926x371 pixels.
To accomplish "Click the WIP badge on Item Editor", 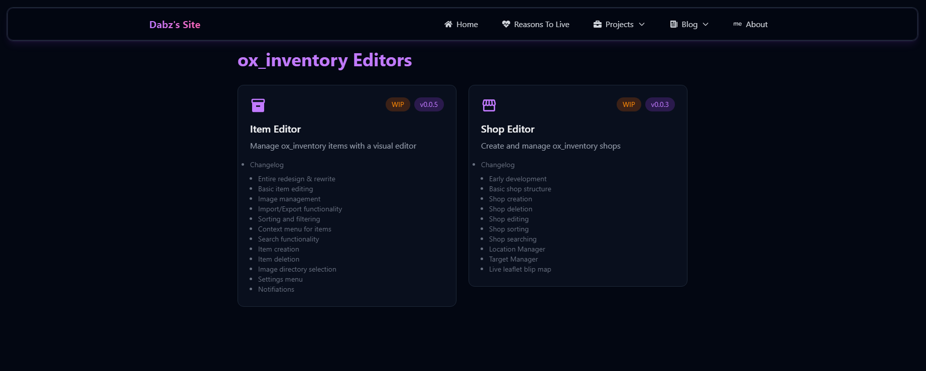I will pyautogui.click(x=398, y=104).
